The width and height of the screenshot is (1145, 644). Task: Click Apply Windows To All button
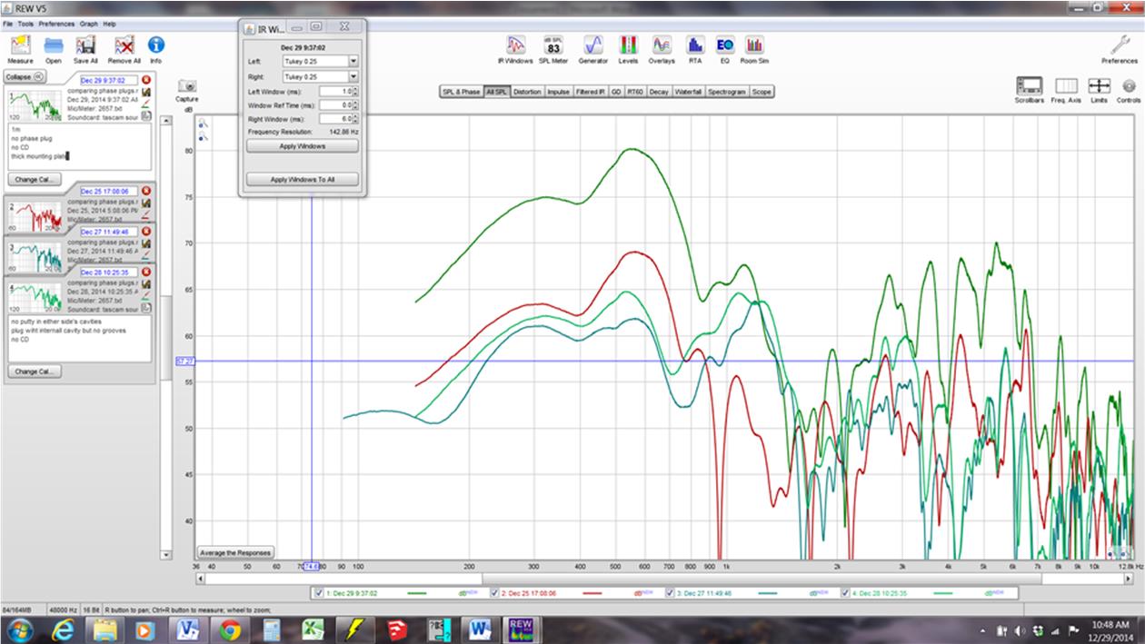coord(303,180)
